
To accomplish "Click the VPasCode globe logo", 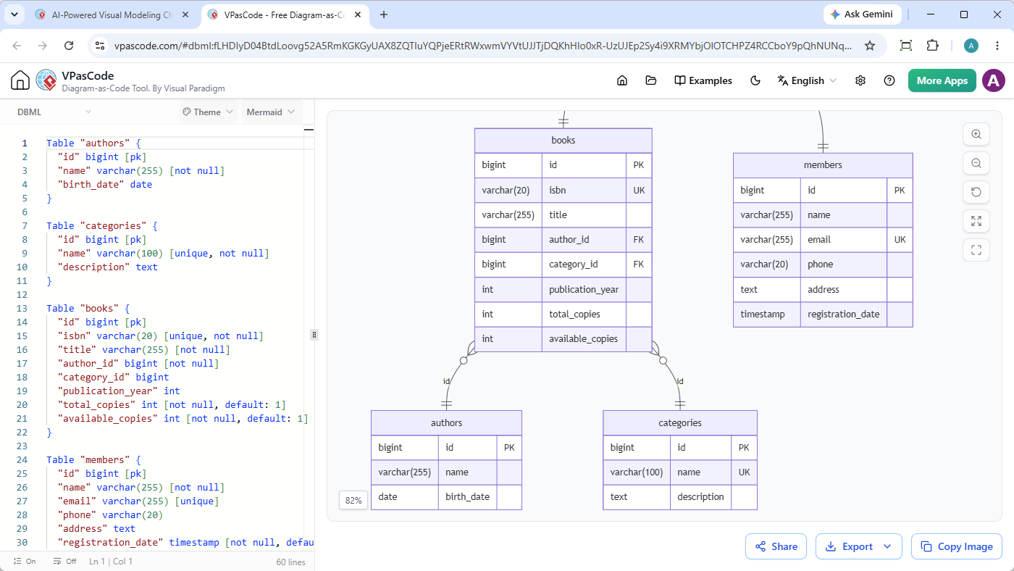I will (46, 80).
